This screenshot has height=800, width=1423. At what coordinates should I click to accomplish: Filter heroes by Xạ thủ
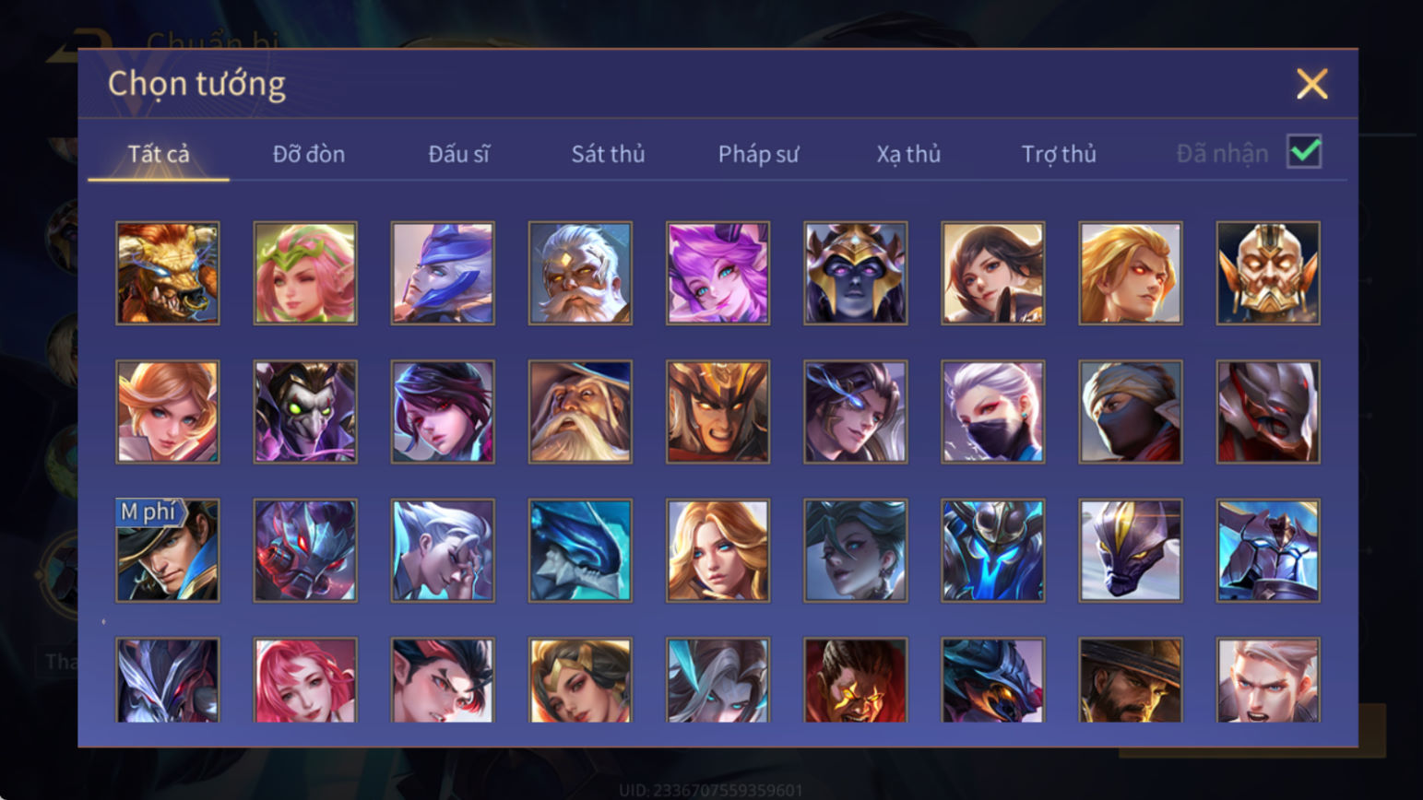(x=908, y=154)
